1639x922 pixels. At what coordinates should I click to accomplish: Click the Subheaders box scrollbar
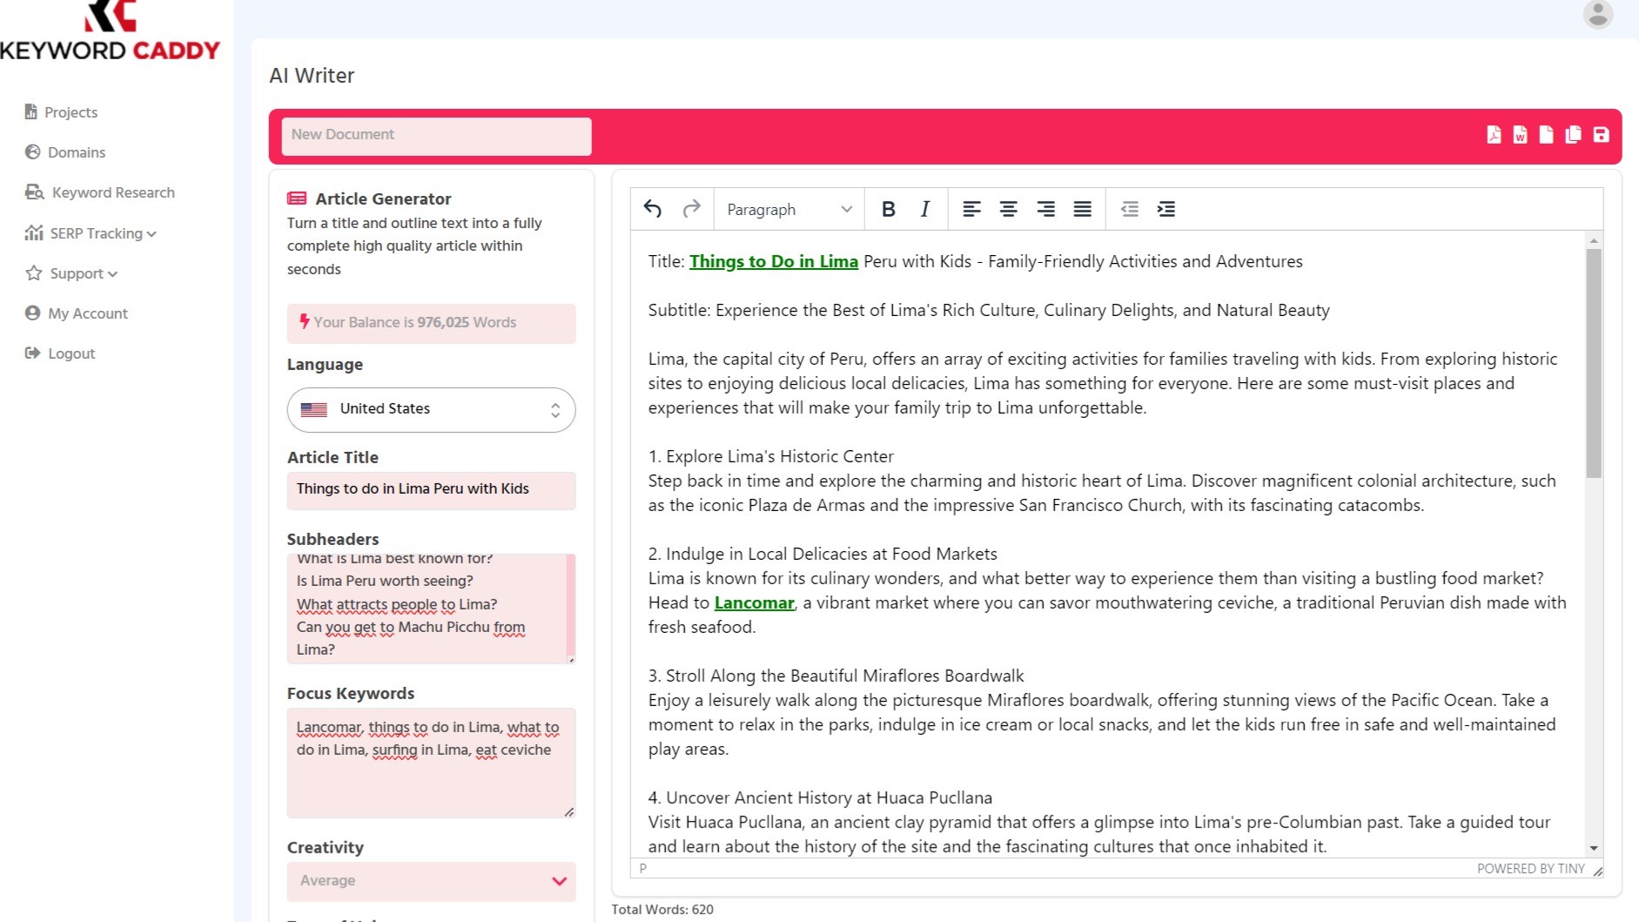coord(571,605)
